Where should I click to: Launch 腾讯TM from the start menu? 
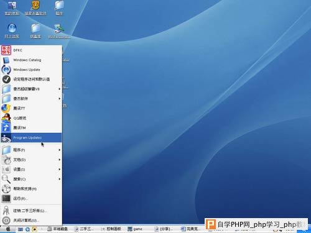pos(31,128)
